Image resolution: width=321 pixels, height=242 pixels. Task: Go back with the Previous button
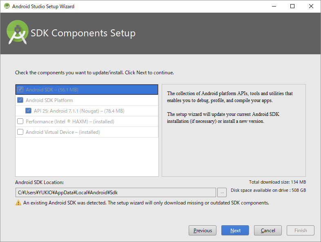[x=203, y=231]
